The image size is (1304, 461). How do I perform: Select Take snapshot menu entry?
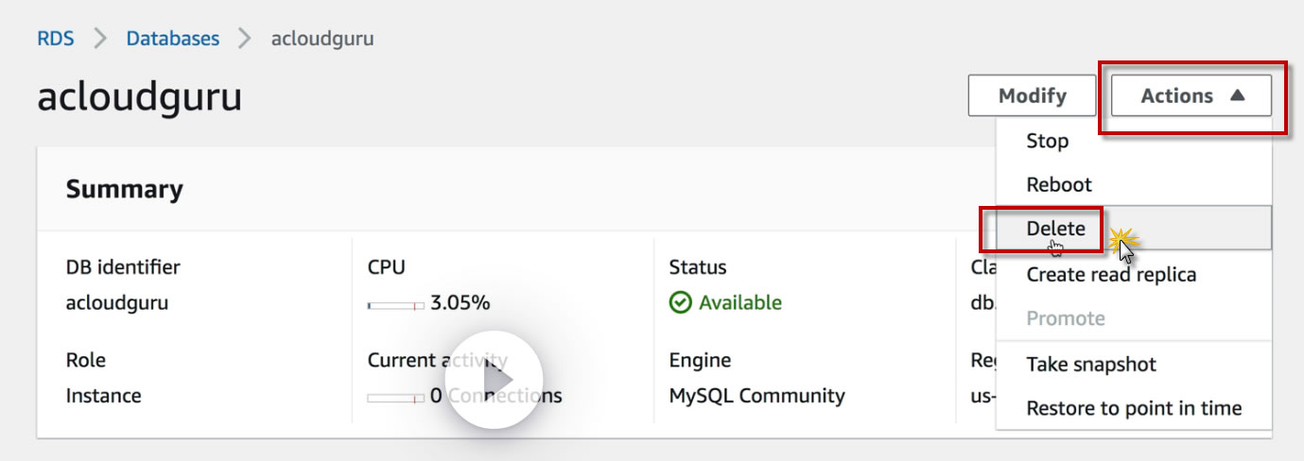tap(1091, 364)
